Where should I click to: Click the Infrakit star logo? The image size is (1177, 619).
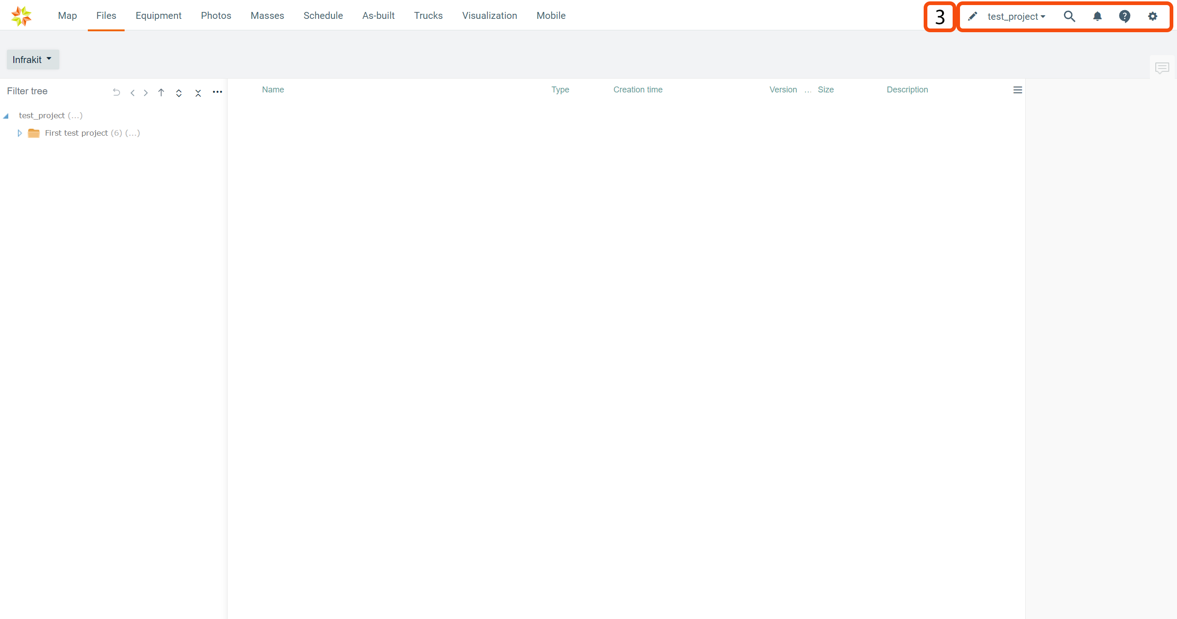tap(21, 16)
